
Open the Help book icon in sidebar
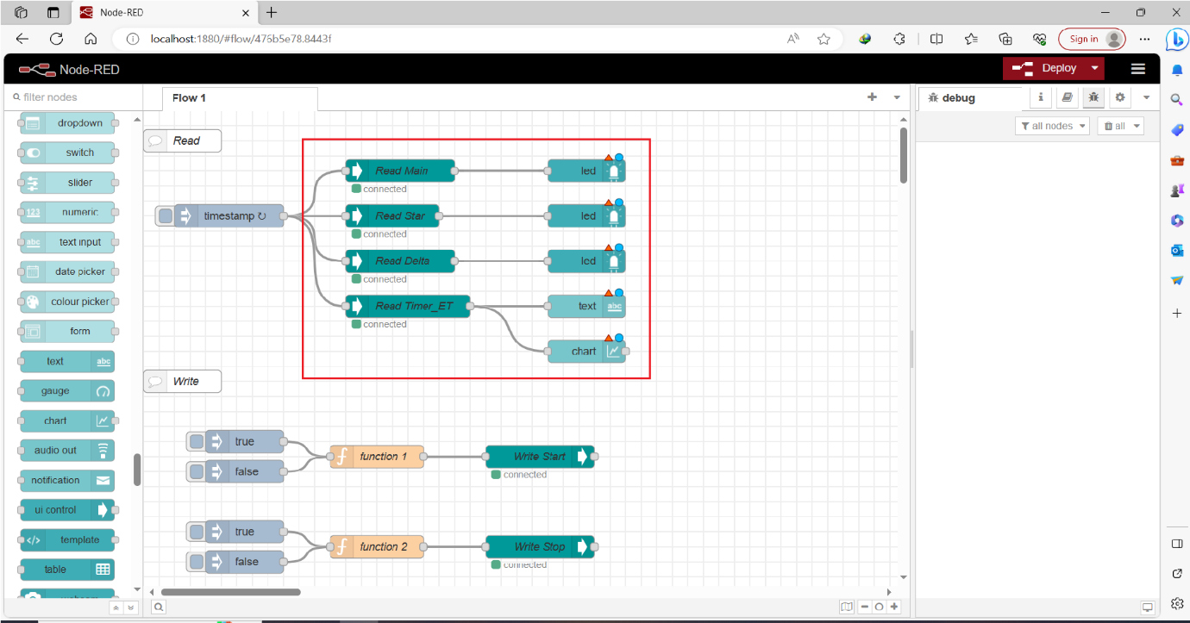coord(1067,97)
